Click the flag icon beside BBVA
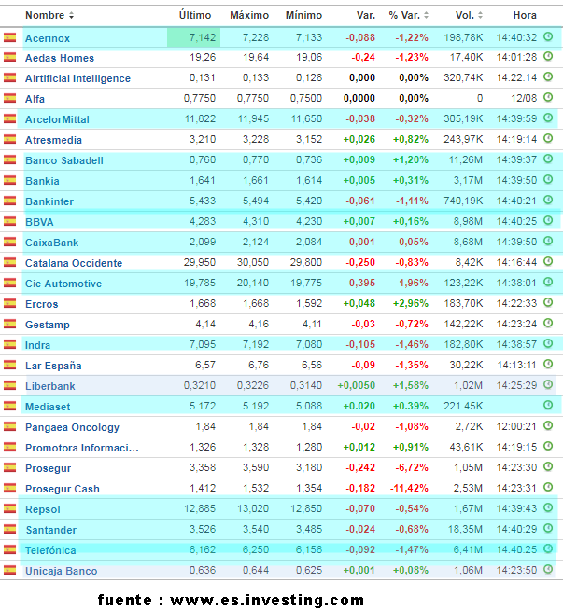The height and width of the screenshot is (610, 563). pyautogui.click(x=10, y=222)
